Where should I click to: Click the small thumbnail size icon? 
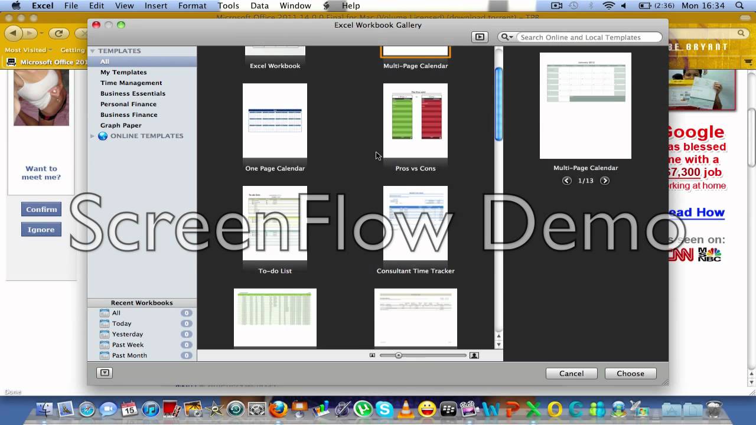click(372, 355)
